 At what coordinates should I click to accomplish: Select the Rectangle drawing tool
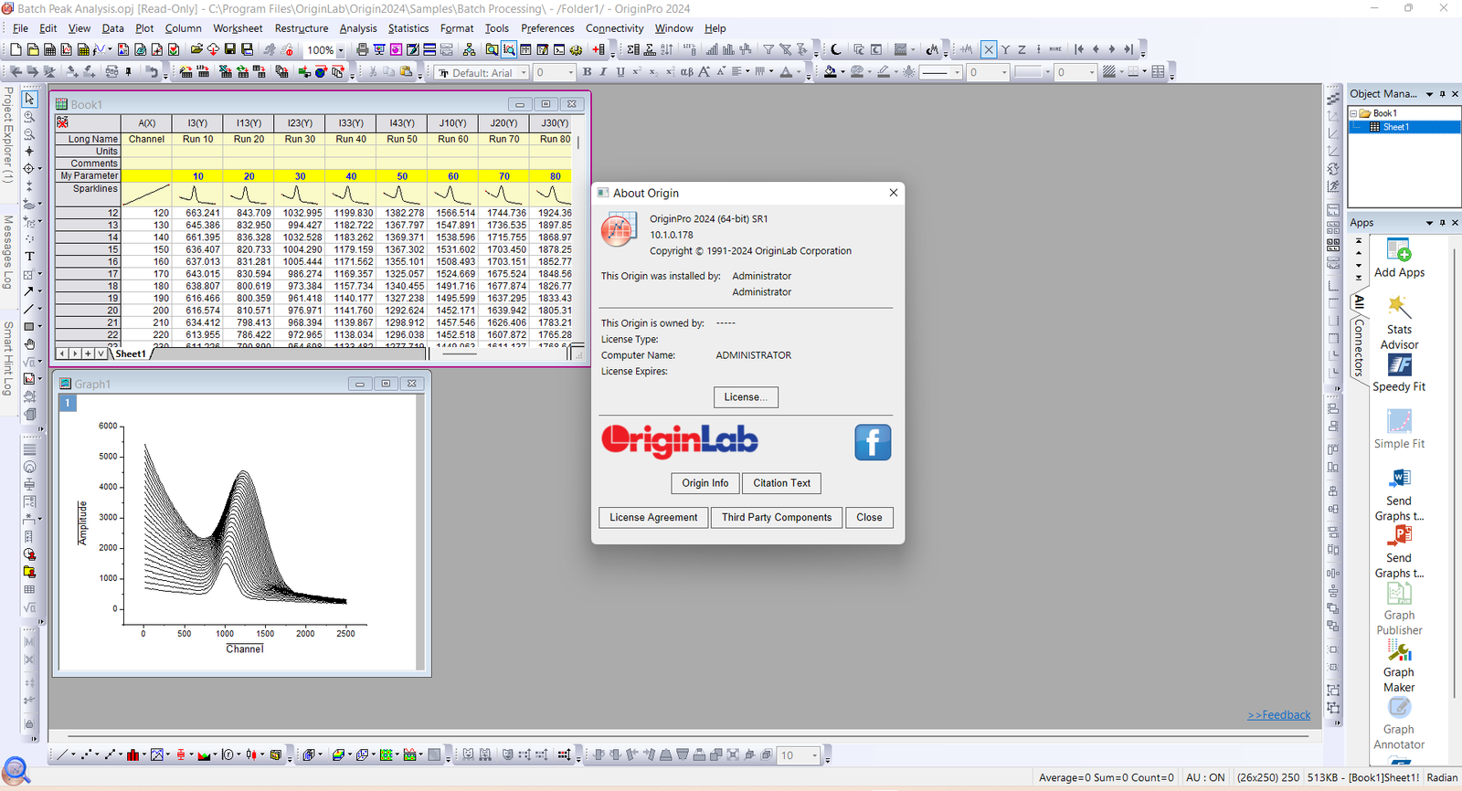(x=29, y=326)
